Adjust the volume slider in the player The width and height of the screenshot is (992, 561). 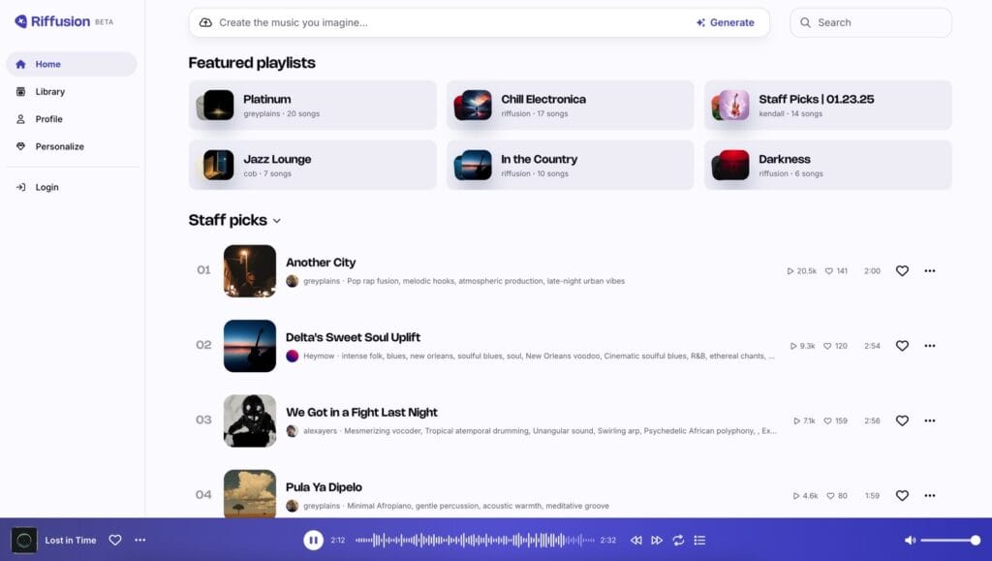[949, 540]
